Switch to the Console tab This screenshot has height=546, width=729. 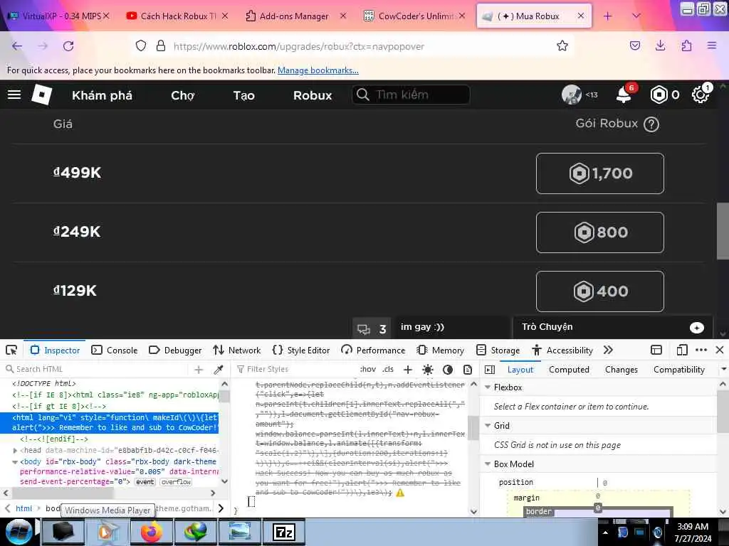click(115, 350)
